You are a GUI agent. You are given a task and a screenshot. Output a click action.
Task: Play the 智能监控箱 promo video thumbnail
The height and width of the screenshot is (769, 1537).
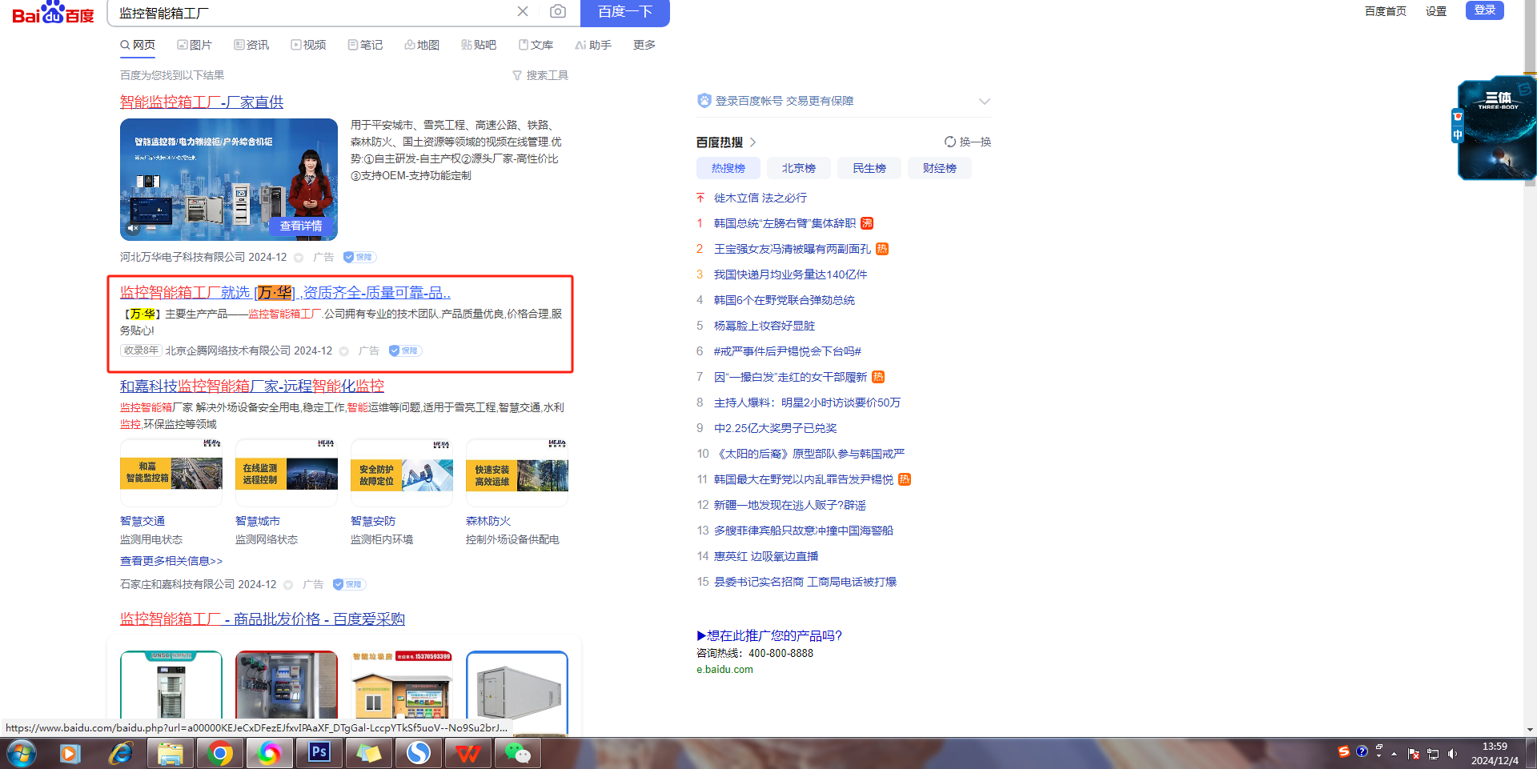click(x=229, y=179)
